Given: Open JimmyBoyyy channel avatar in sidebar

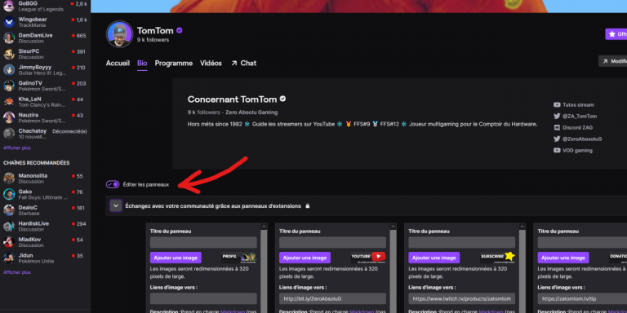Looking at the screenshot, I should (x=9, y=70).
